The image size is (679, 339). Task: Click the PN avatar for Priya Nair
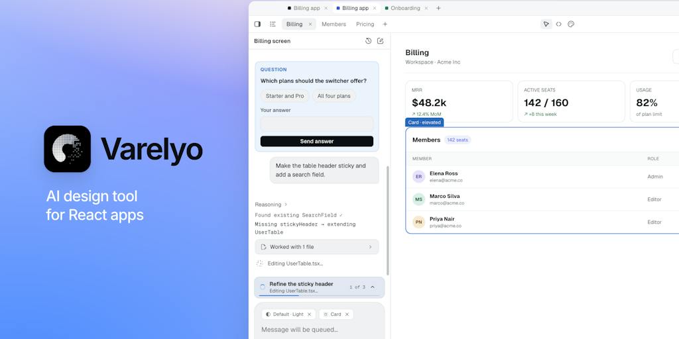(419, 222)
